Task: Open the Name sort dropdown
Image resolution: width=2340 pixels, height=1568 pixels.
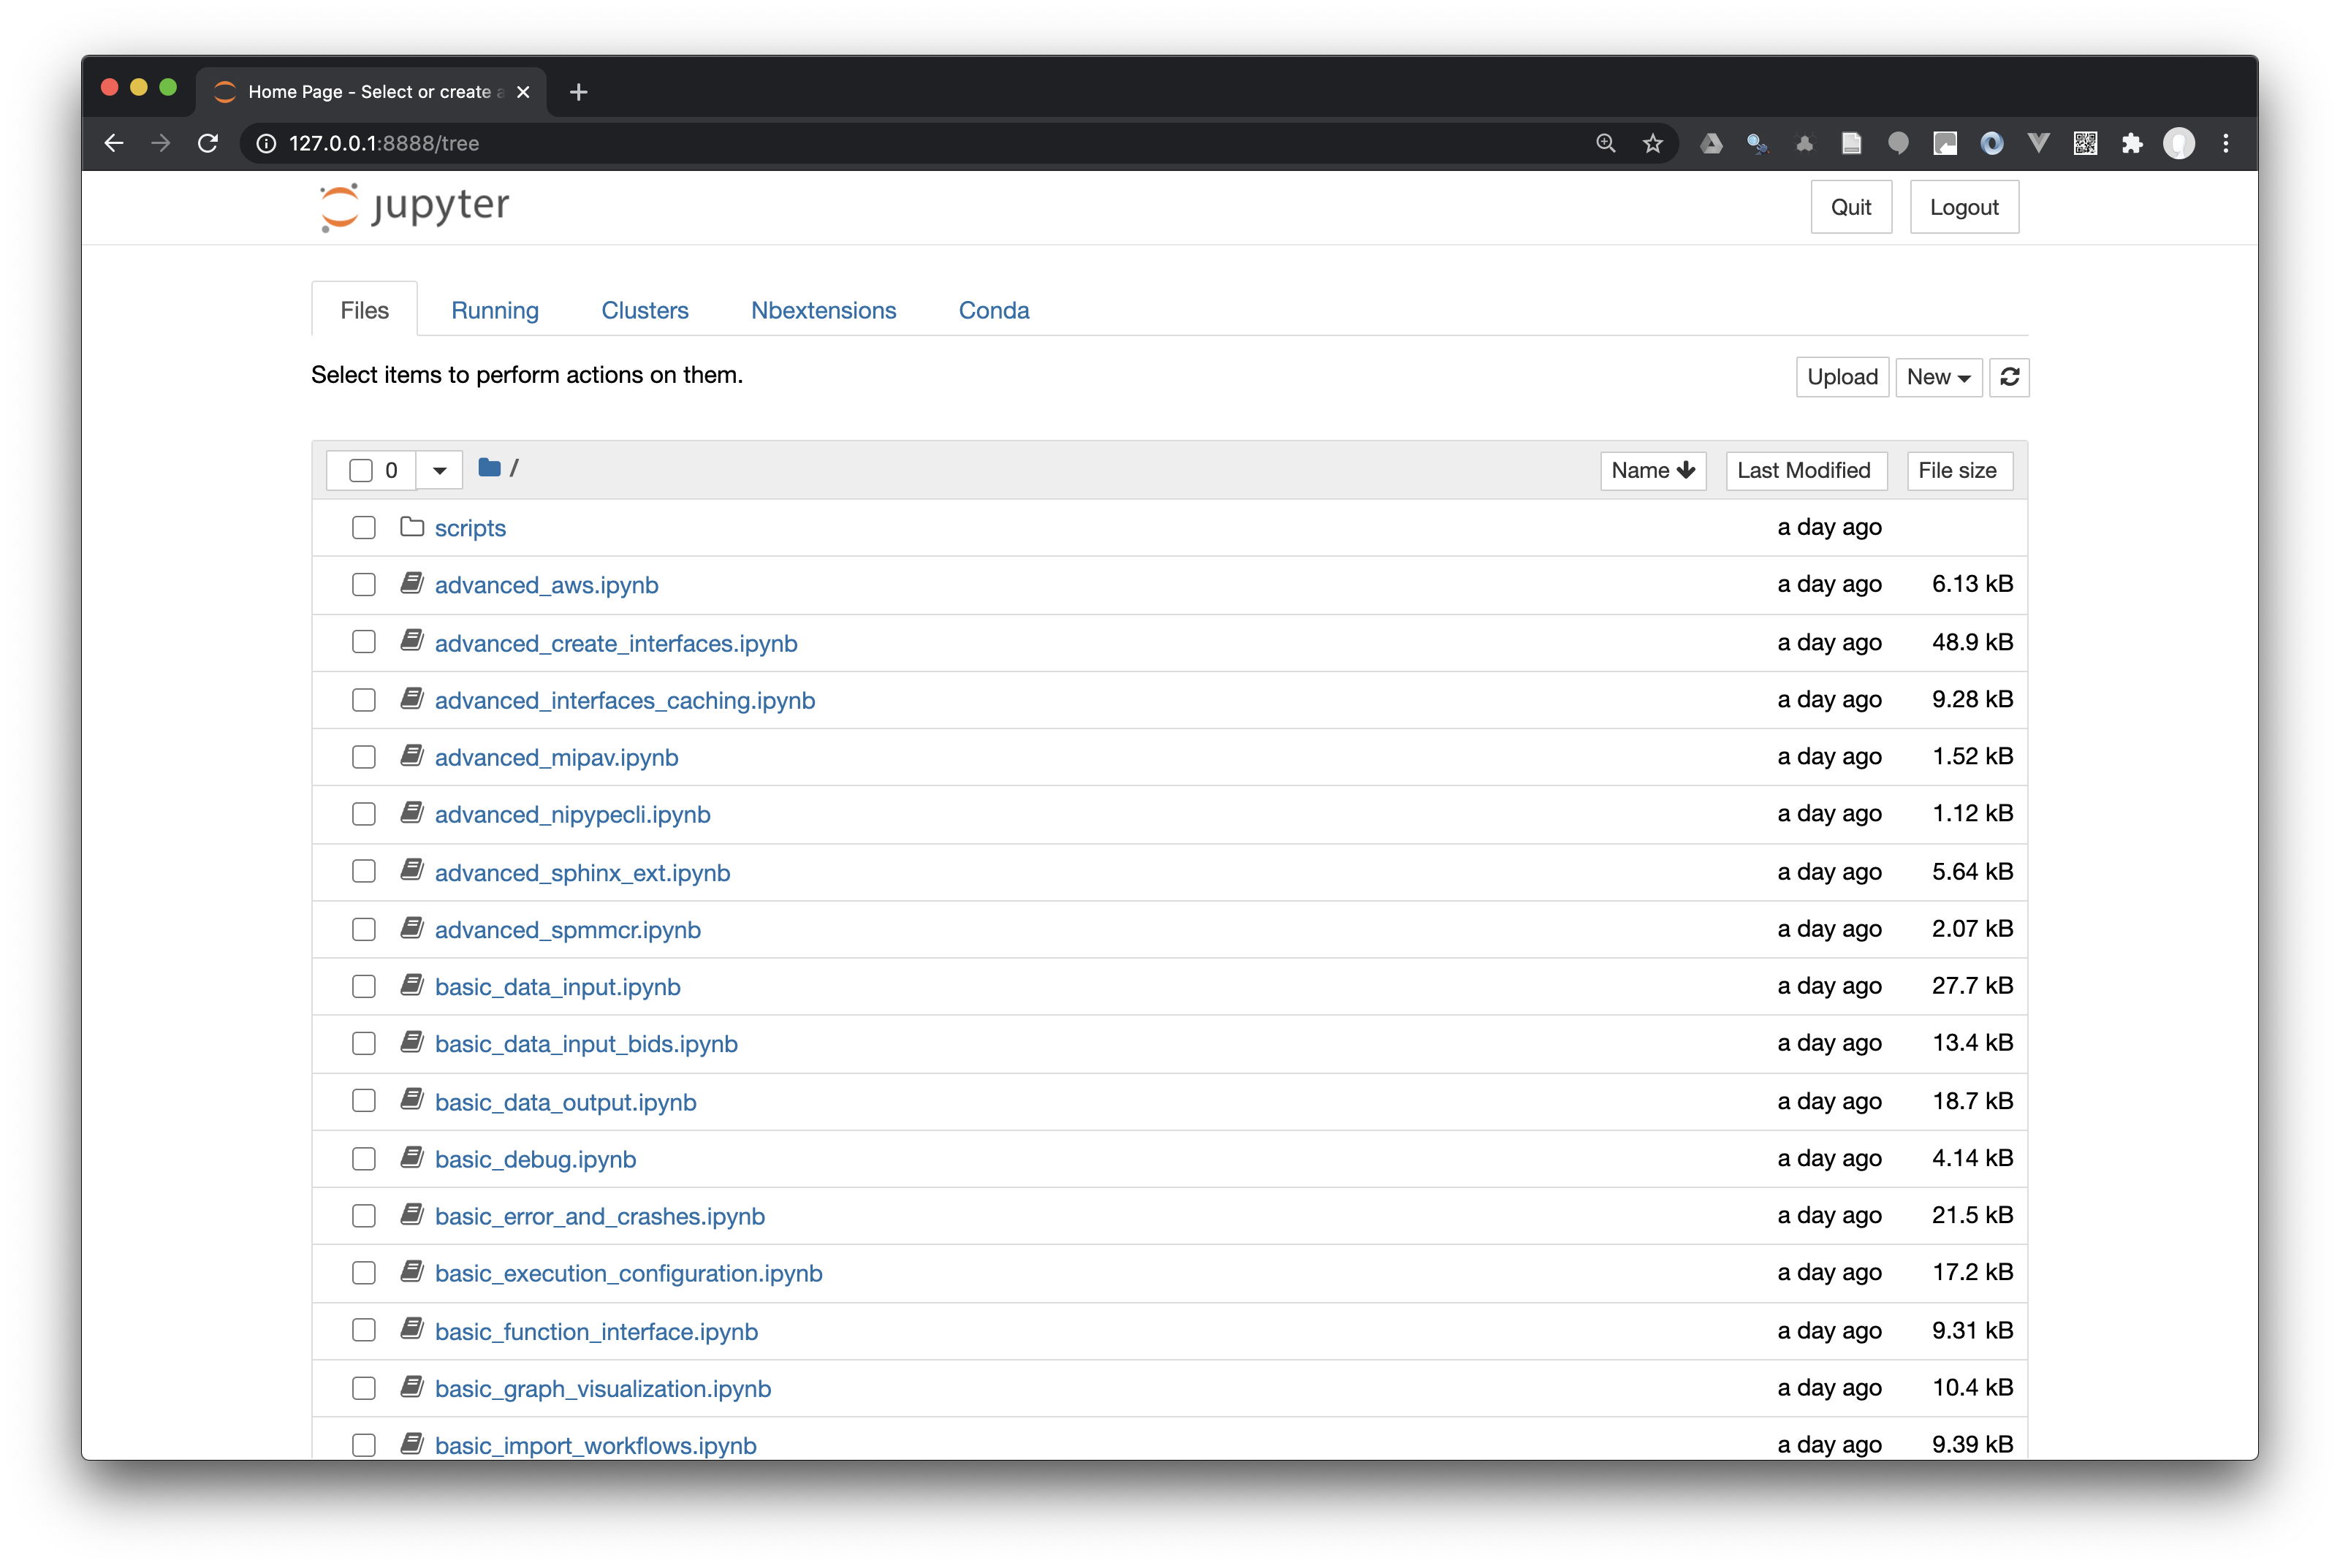Action: [x=1652, y=469]
